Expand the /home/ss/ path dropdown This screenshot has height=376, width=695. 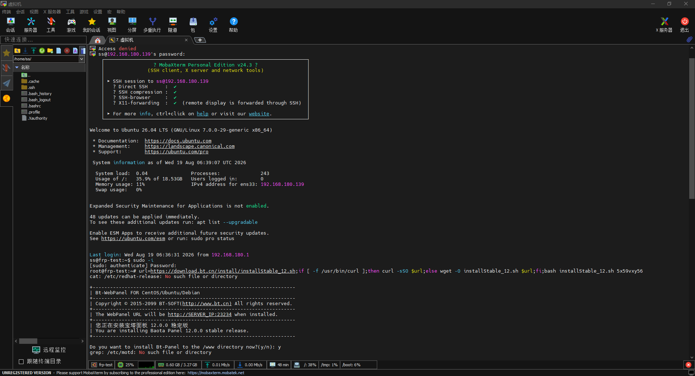(x=82, y=59)
